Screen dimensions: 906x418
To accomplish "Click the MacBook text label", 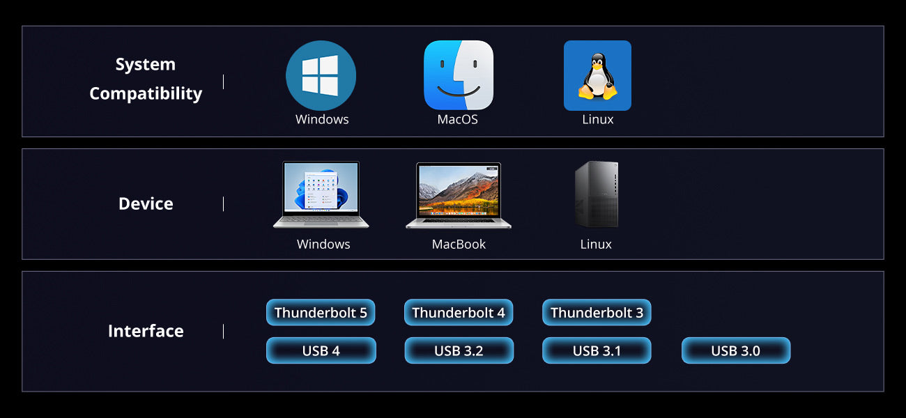I will 459,244.
